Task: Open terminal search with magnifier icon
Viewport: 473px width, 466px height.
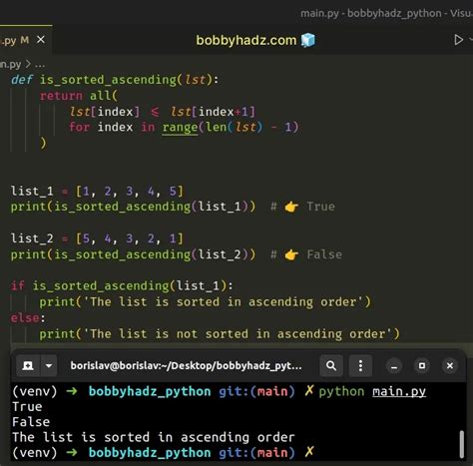Action: point(331,366)
